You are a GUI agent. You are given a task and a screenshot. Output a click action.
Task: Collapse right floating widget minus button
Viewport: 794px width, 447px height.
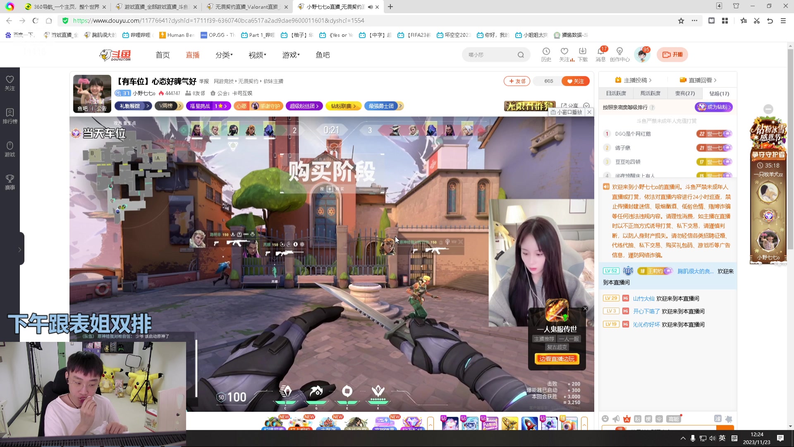768,109
